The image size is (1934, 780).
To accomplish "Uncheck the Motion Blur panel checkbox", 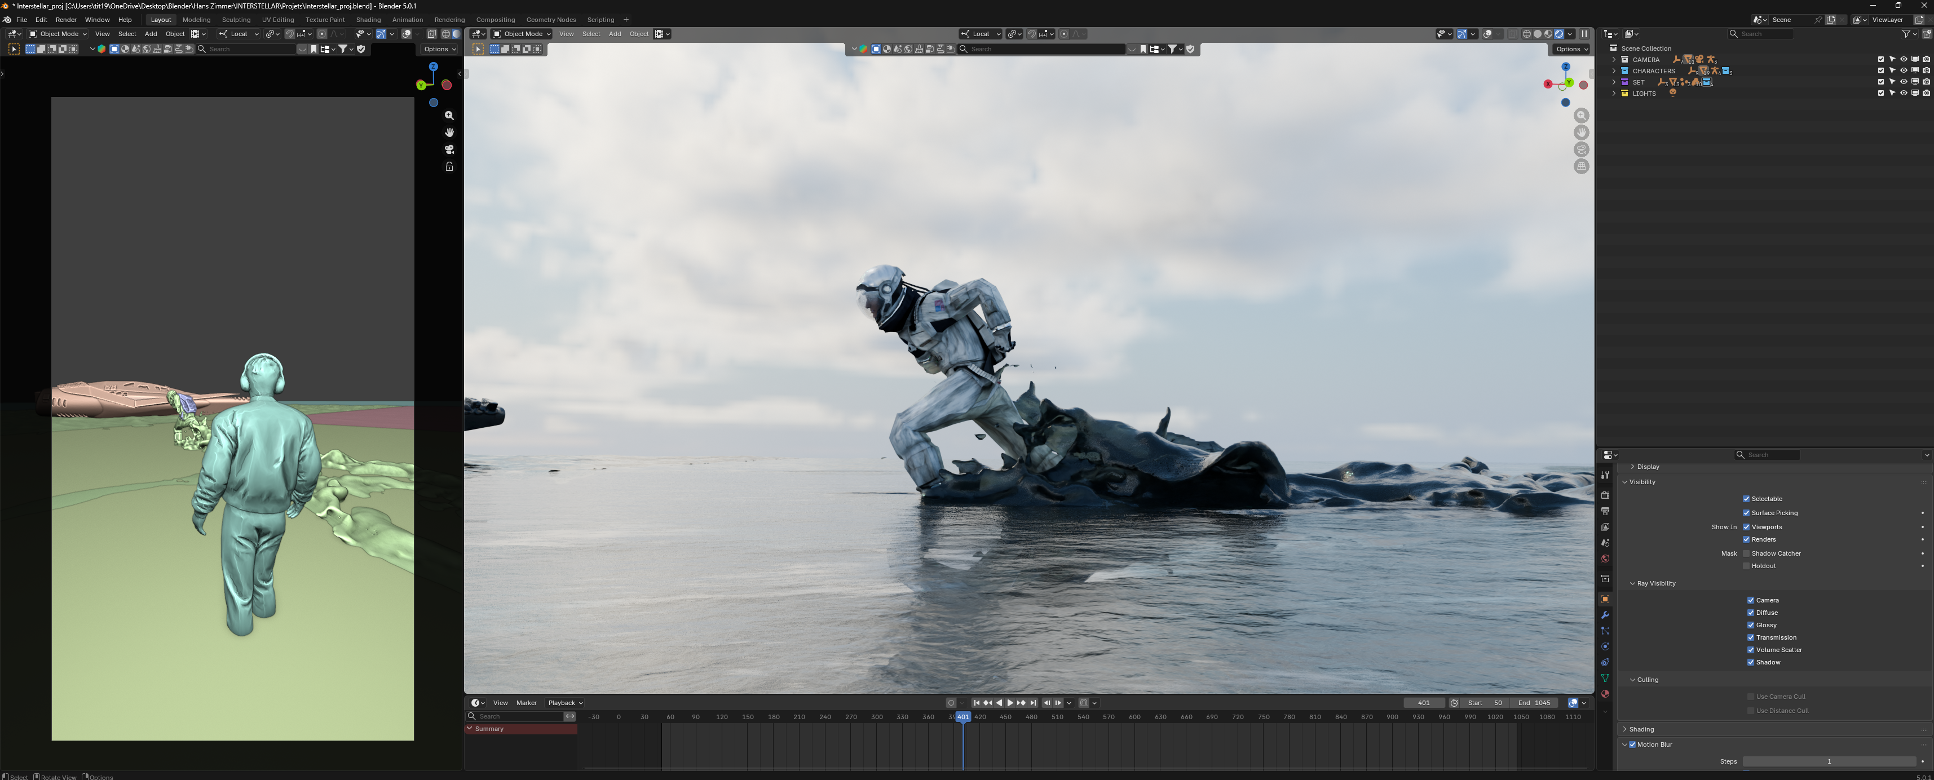I will tap(1632, 744).
